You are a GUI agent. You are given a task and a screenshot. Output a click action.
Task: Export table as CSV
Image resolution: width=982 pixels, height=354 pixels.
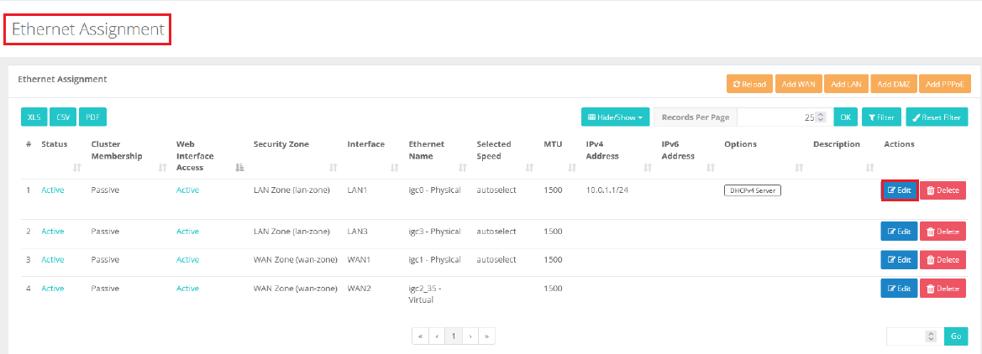pos(63,117)
